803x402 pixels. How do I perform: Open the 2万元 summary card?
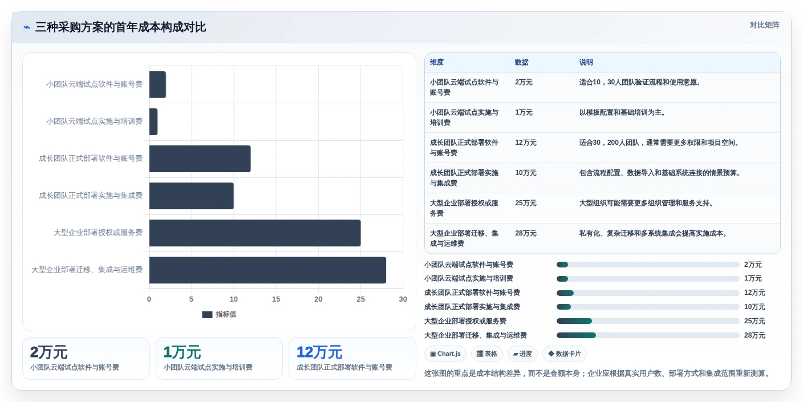[86, 358]
